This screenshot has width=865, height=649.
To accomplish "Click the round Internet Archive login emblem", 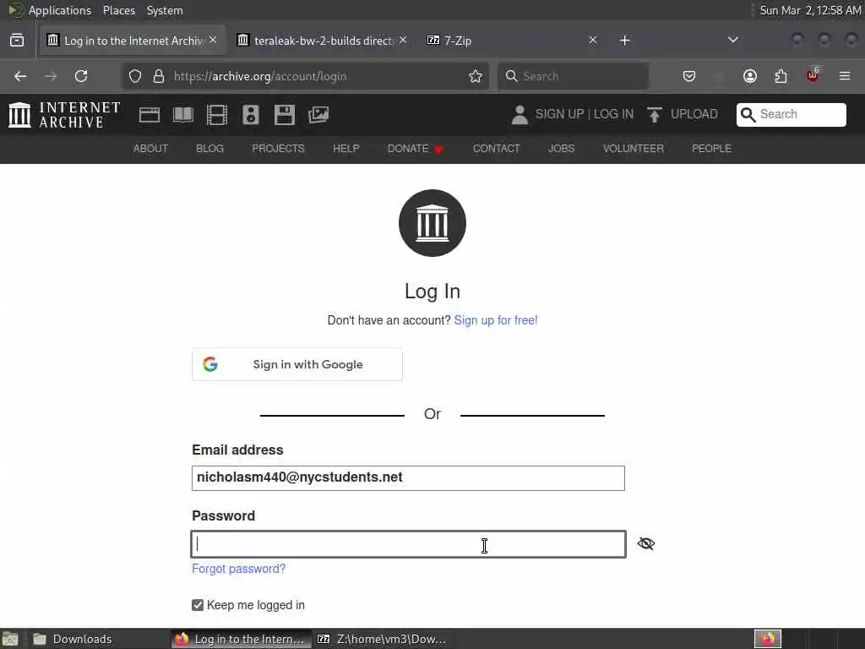I will tap(432, 223).
